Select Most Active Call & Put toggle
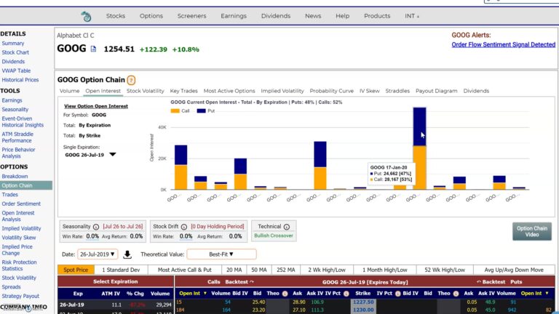 tap(185, 270)
